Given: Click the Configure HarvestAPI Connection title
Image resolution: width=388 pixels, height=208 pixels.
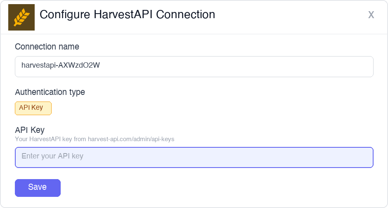Looking at the screenshot, I should 127,15.
